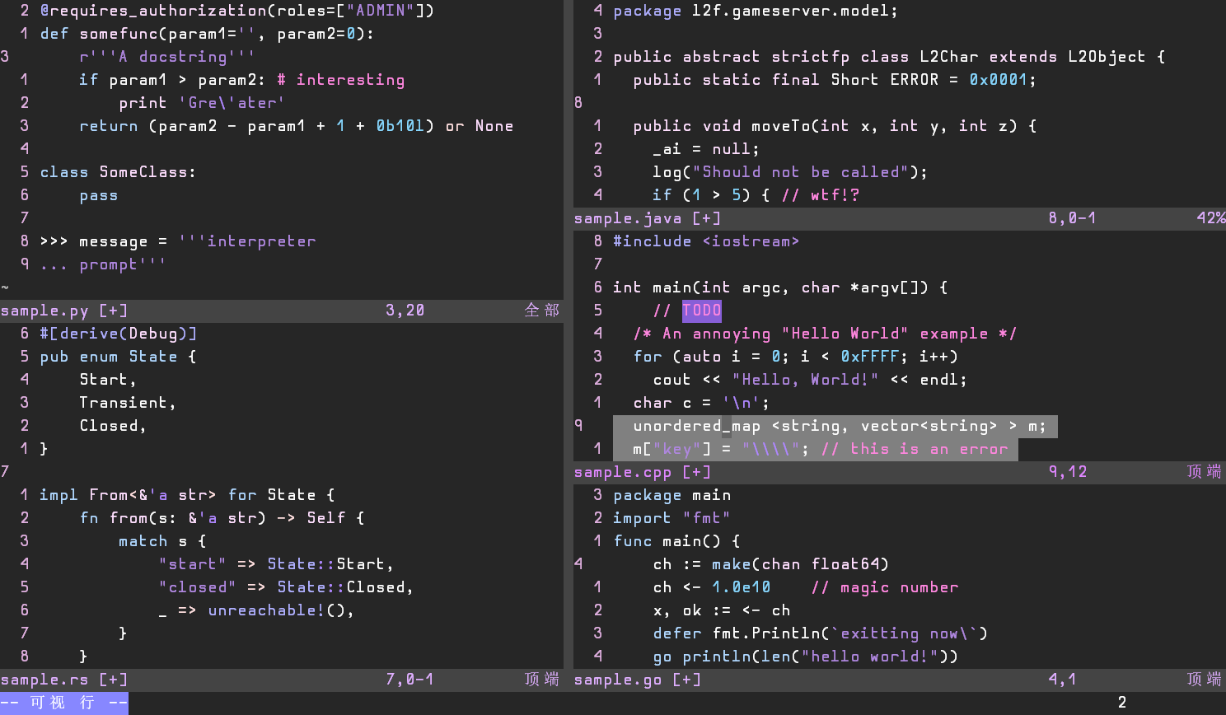Viewport: 1226px width, 715px height.
Task: Click "impl From<&'a str> for State" line
Action: pyautogui.click(x=188, y=495)
